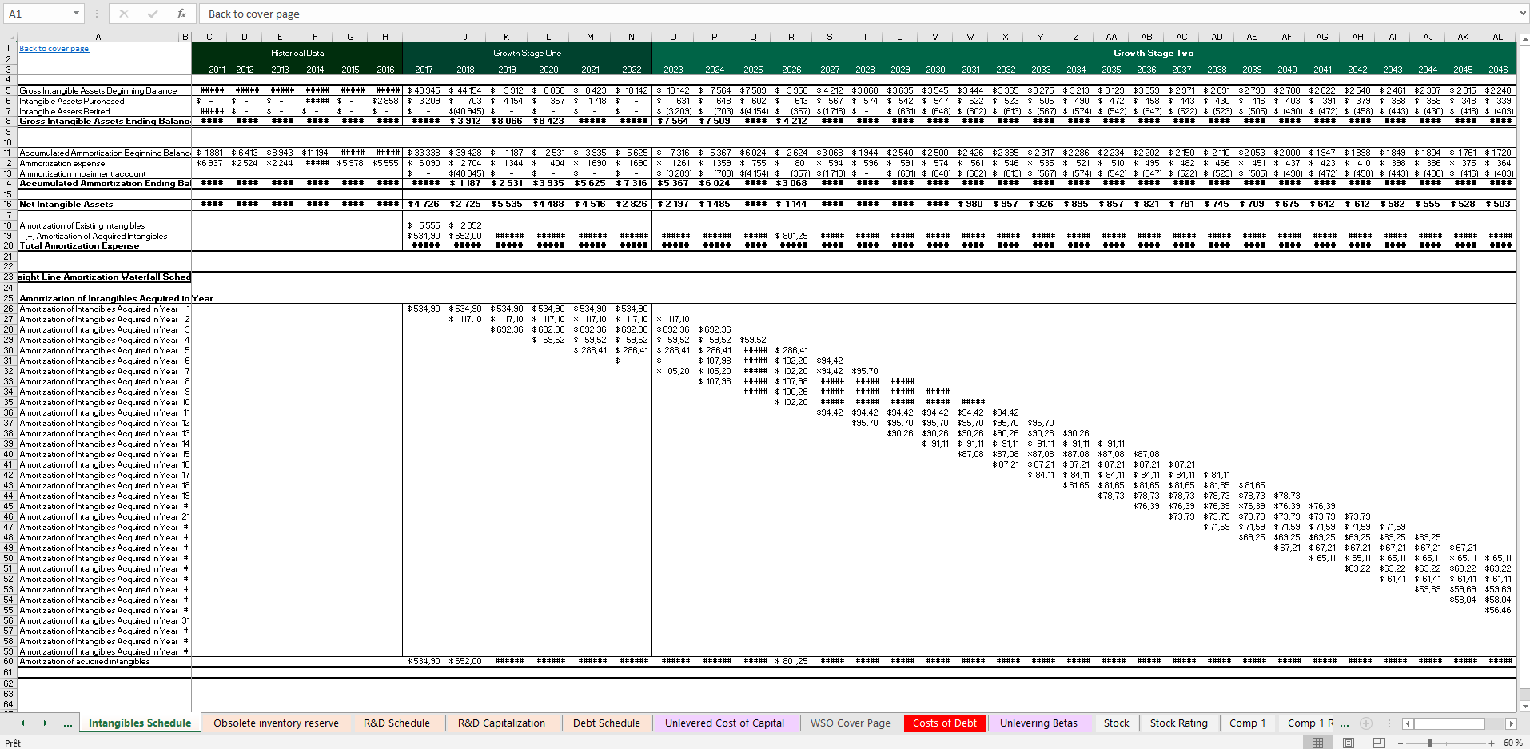Viewport: 1530px width, 749px height.
Task: Click 'Amortization of Intangibles Acquired in Year' heading
Action: (116, 298)
